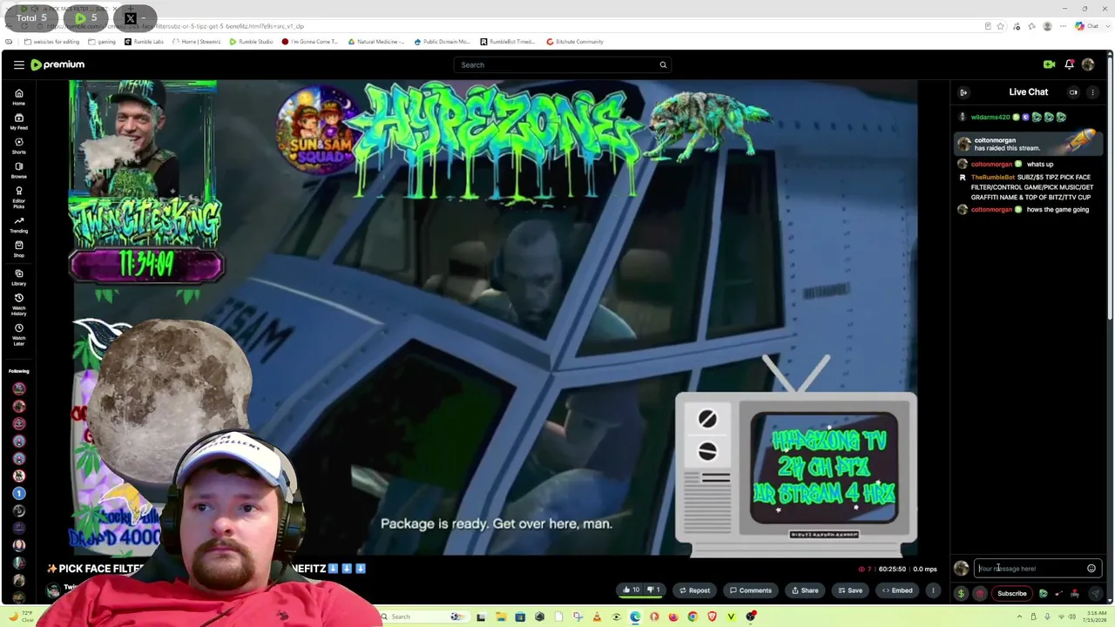Open Library in the sidebar
This screenshot has height=627, width=1115.
[x=18, y=277]
